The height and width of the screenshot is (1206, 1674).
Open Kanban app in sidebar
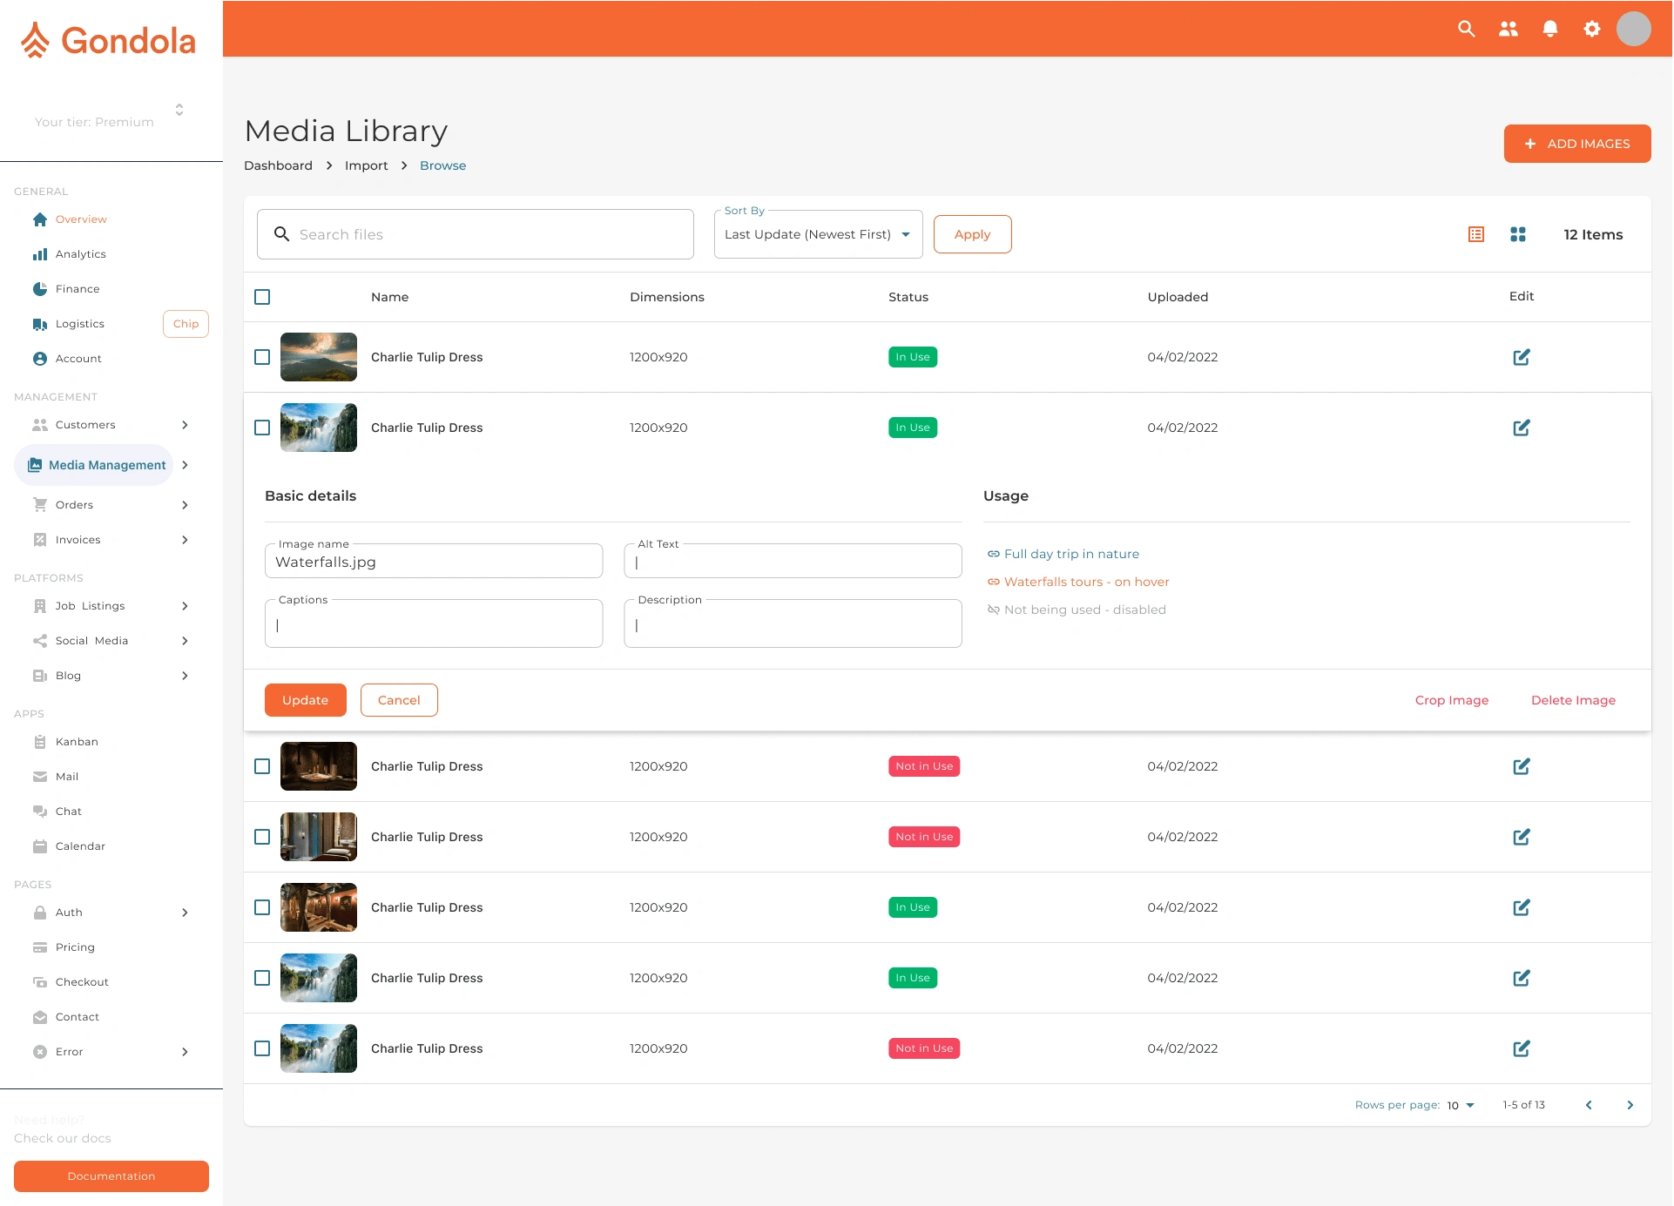point(77,742)
